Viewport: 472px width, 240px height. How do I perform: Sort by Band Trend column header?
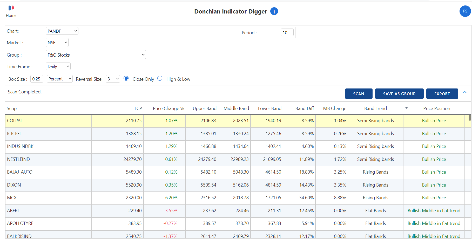point(375,108)
